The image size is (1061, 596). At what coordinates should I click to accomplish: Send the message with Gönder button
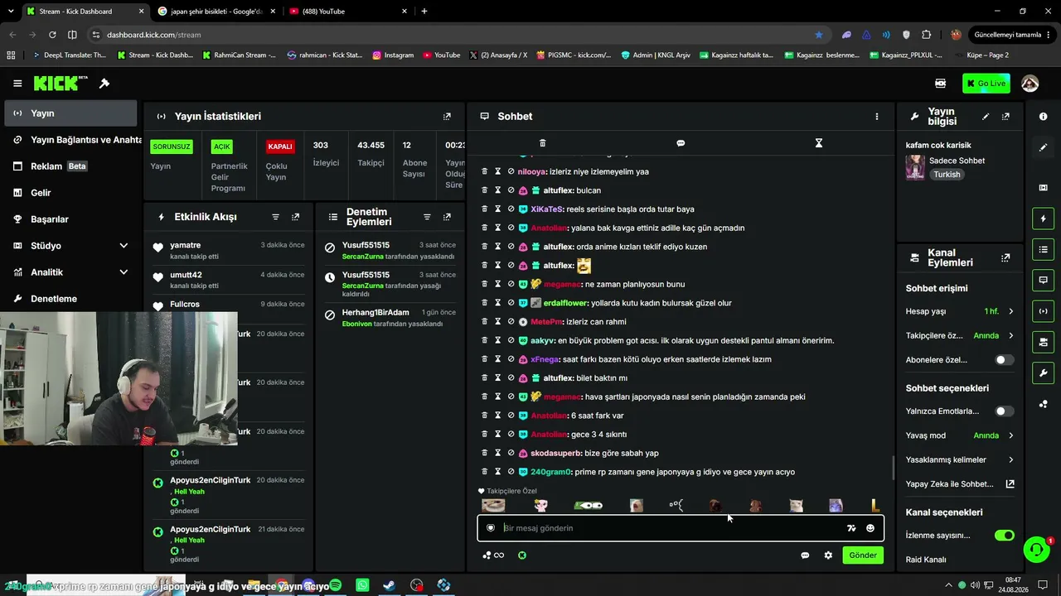(x=863, y=555)
